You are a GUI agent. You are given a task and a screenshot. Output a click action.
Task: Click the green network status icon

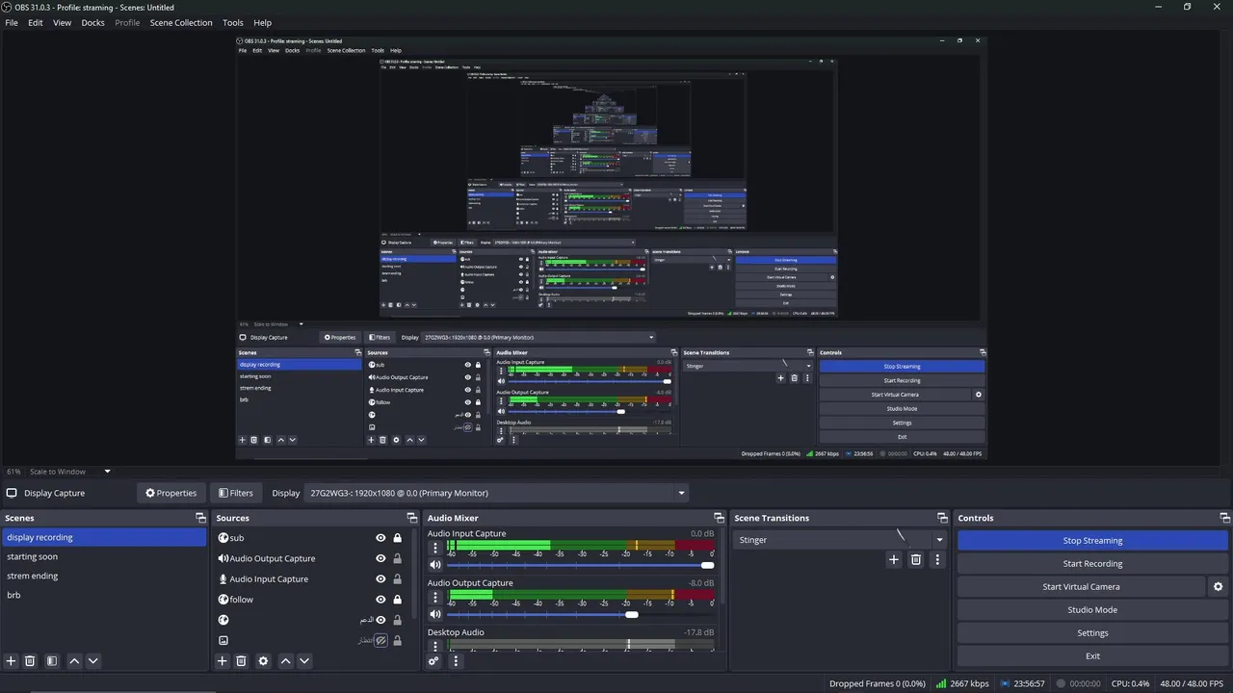click(941, 683)
